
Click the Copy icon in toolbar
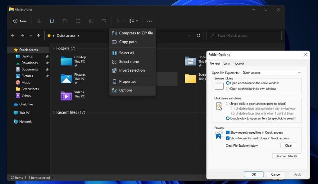[x=52, y=21]
